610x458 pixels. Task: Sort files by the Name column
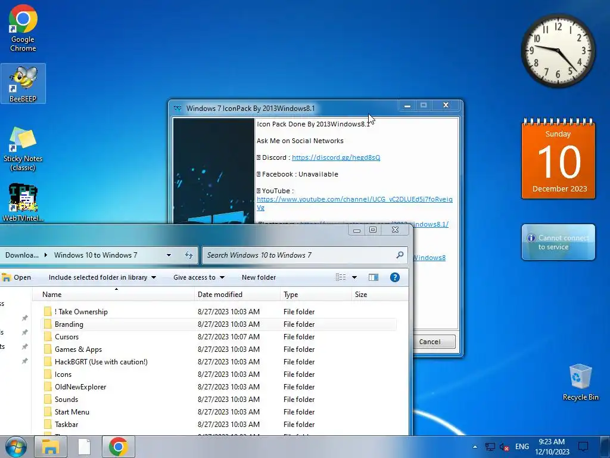[114, 295]
